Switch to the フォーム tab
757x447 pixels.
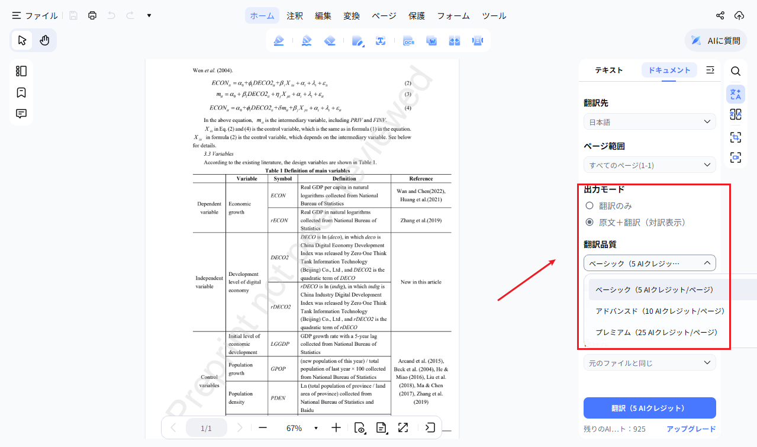coord(453,16)
